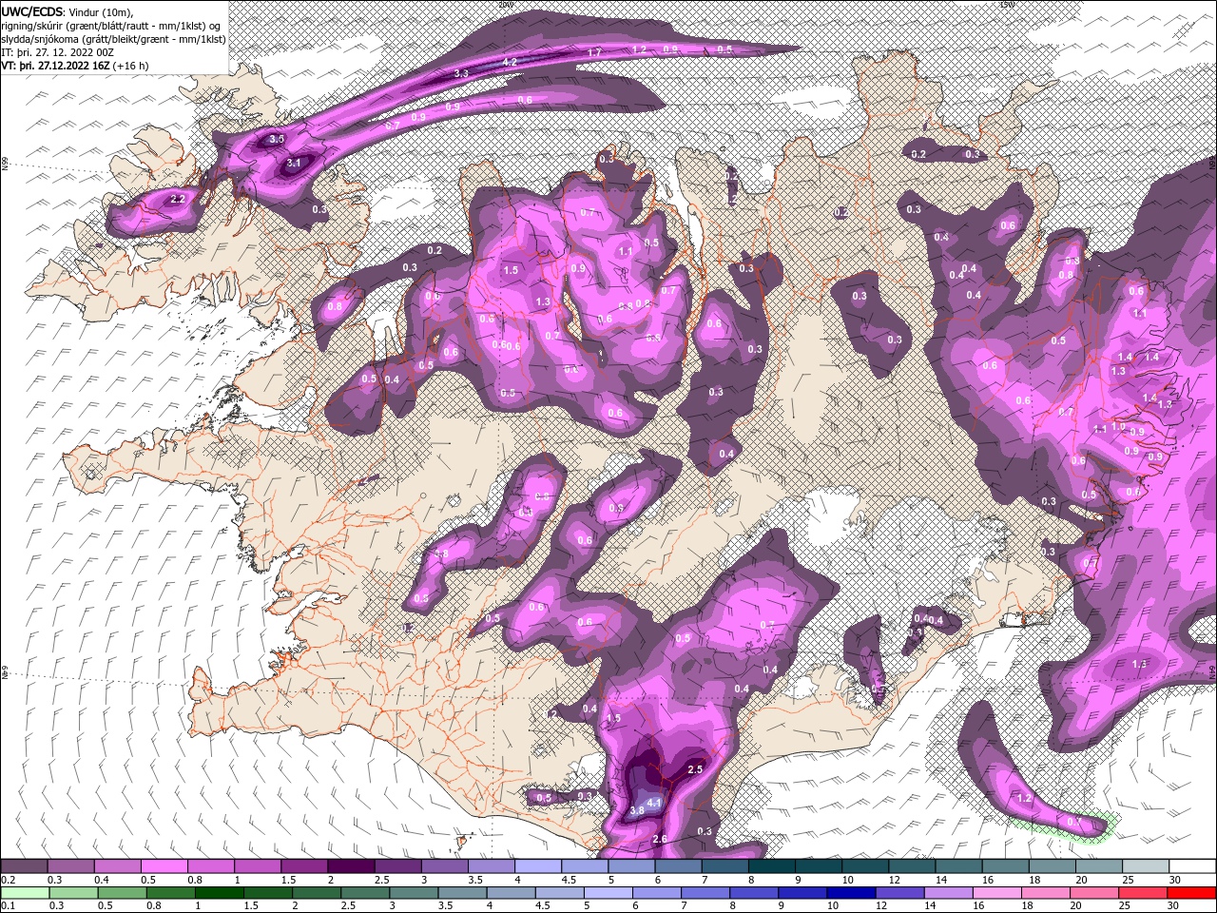Click the 0.1 label under the lower legend
This screenshot has height=913, width=1217.
[x=8, y=906]
